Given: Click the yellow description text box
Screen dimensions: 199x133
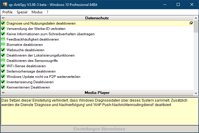Looking at the screenshot, I should coord(99,111).
